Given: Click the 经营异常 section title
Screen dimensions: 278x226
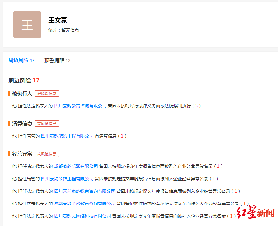Looking at the screenshot, I should pos(22,154).
